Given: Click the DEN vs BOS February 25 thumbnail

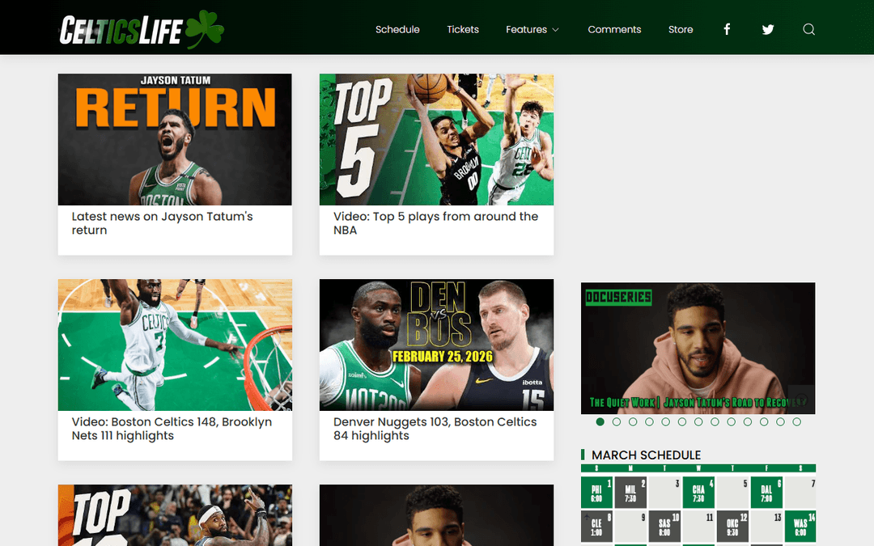Looking at the screenshot, I should 436,345.
